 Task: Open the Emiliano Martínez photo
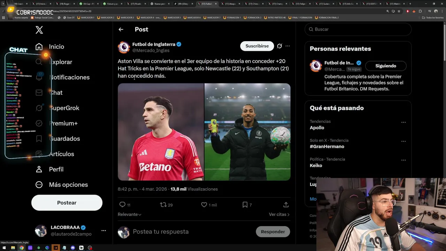click(x=161, y=132)
